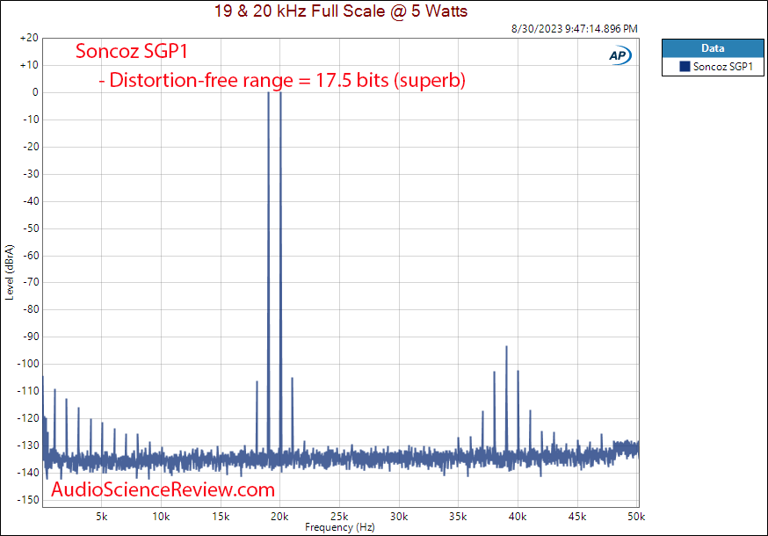Click the "-150" level axis tick label
The image size is (768, 536).
(28, 500)
